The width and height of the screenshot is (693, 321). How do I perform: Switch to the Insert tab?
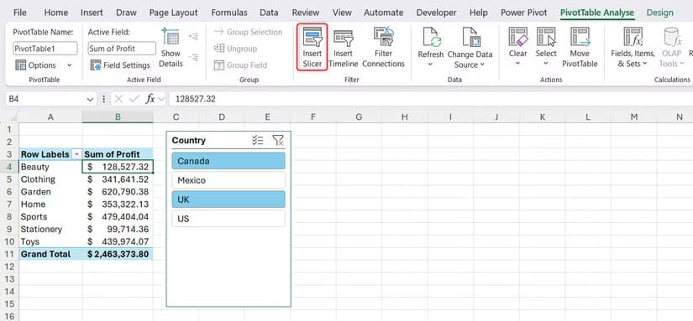pyautogui.click(x=92, y=13)
